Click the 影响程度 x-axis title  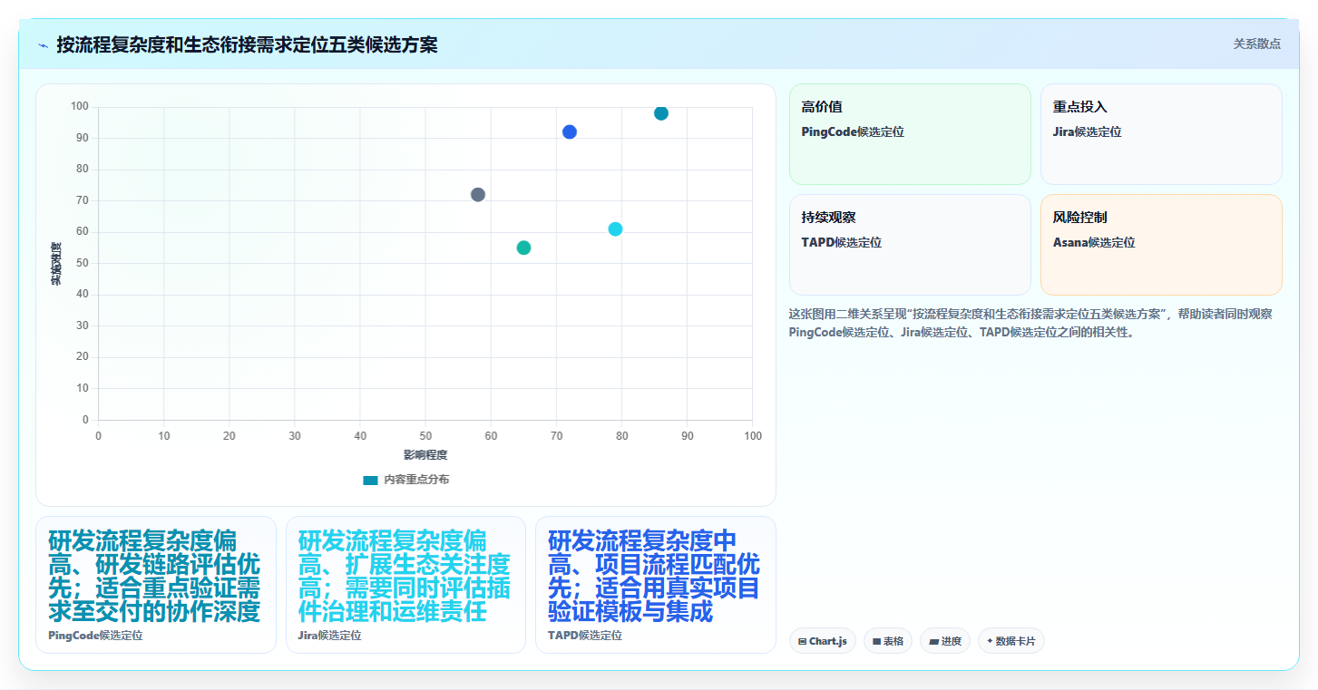click(x=425, y=455)
